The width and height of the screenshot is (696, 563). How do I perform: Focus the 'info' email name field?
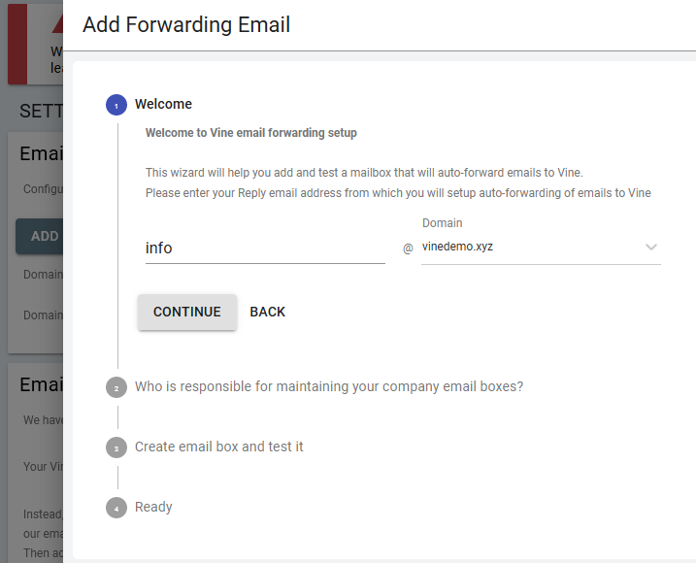pyautogui.click(x=264, y=248)
